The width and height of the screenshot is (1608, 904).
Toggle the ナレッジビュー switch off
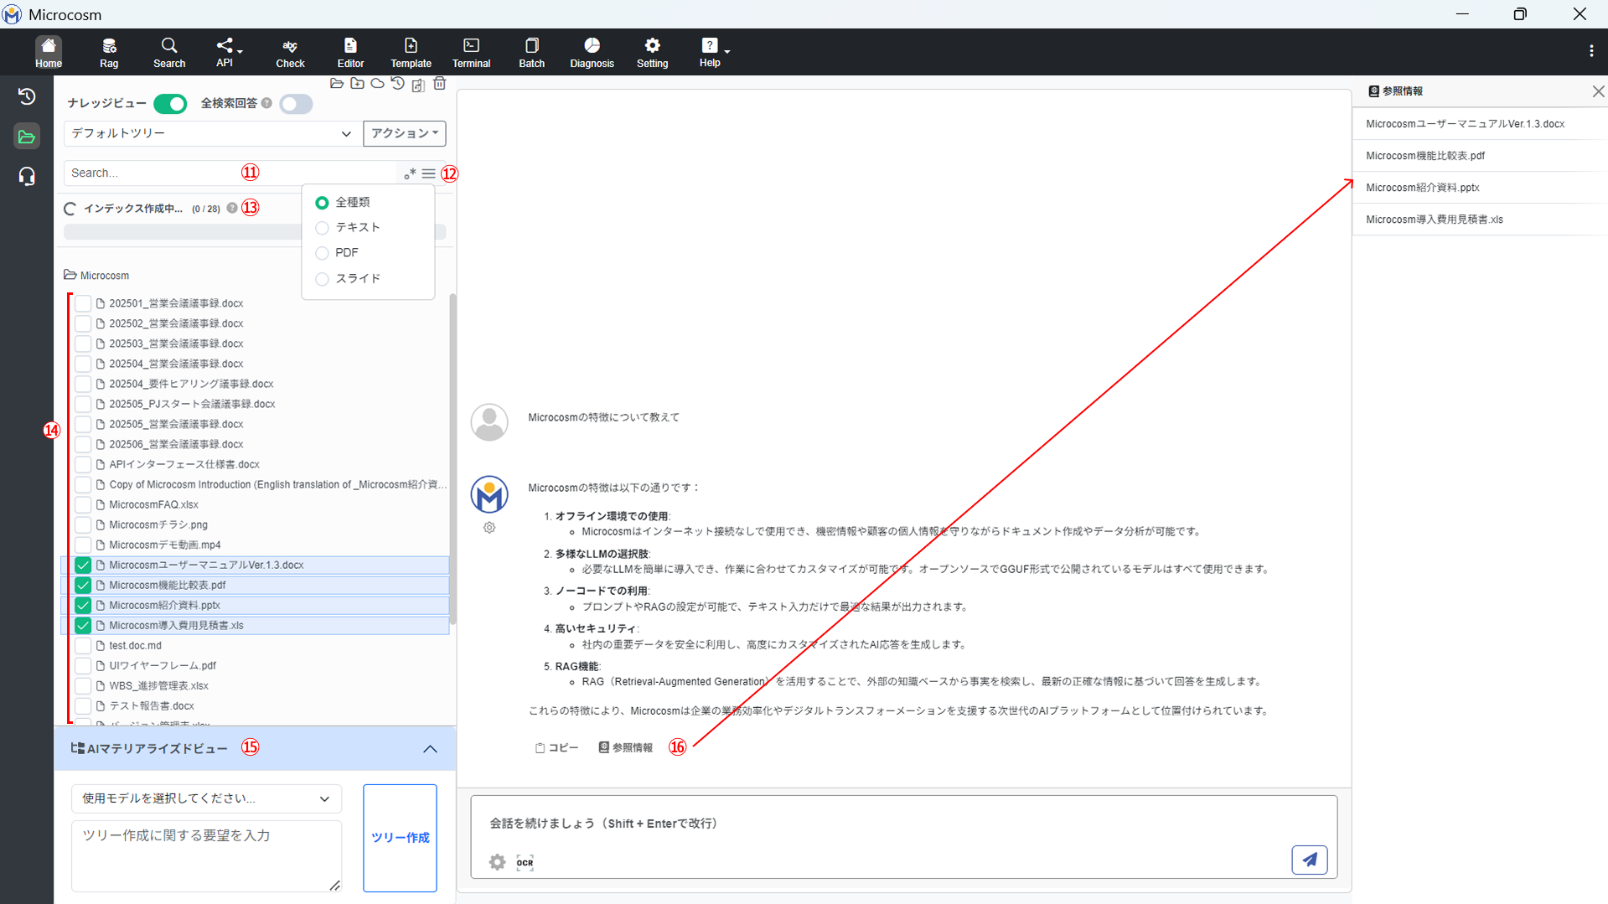170,104
